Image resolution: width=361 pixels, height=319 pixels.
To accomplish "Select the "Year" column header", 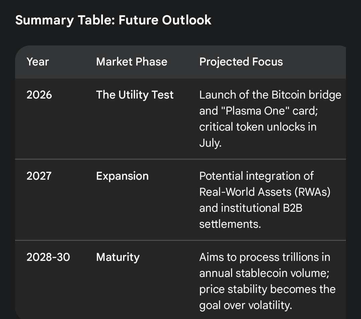I will click(38, 62).
